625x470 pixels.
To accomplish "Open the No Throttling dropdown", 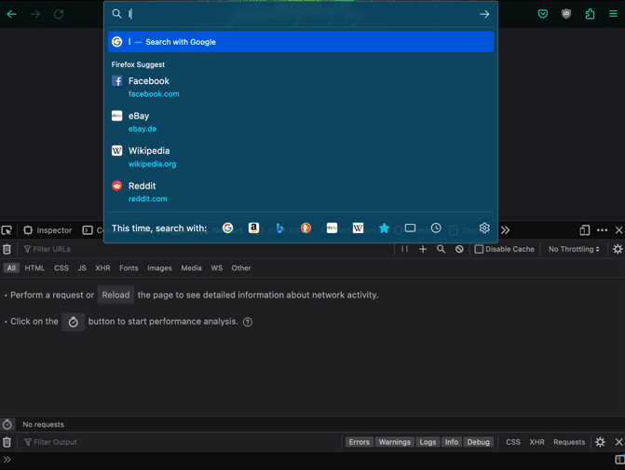I will pos(574,250).
